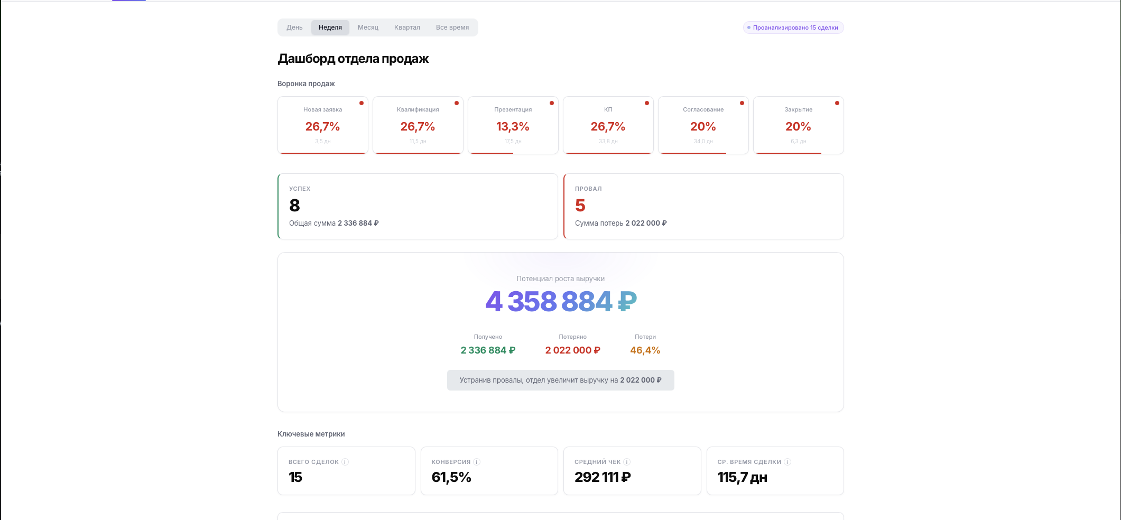Click the Провал summary card
This screenshot has height=520, width=1121.
tap(703, 206)
